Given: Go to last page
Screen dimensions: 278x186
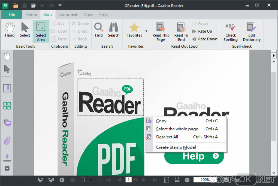Looking at the screenshot, I should click(155, 180).
